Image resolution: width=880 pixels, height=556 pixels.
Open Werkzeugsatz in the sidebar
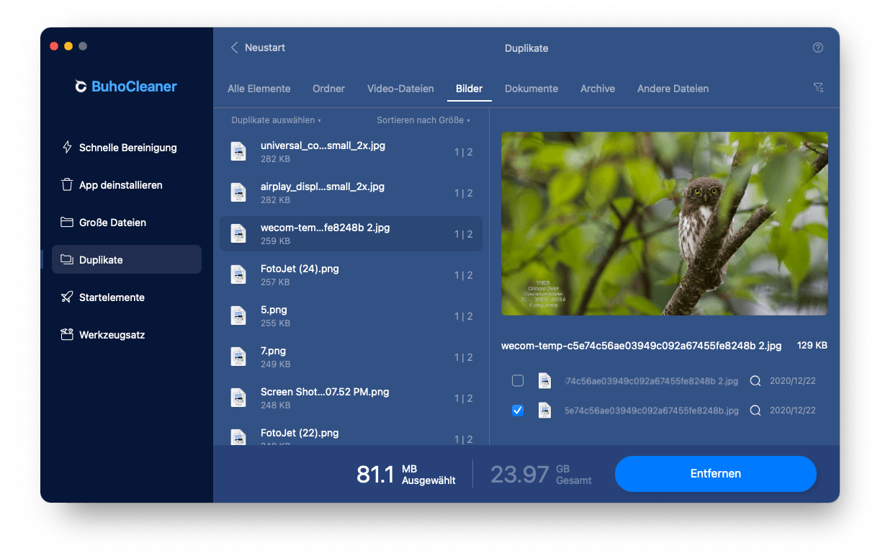click(x=127, y=335)
